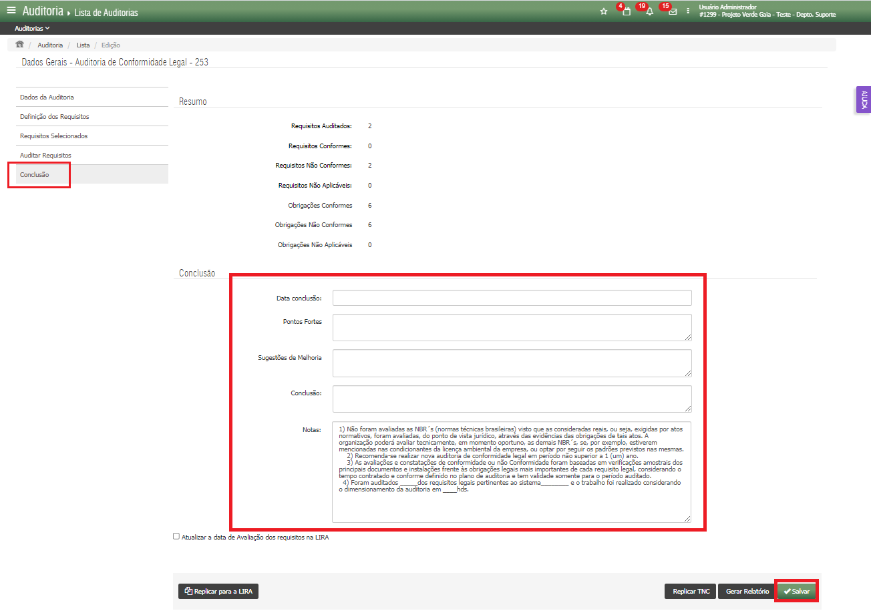
Task: Click the Data conclusão input field
Action: (512, 298)
